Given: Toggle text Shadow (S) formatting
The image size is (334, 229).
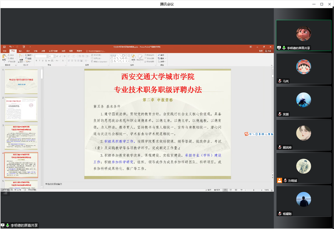Looking at the screenshot, I should [x=46, y=61].
